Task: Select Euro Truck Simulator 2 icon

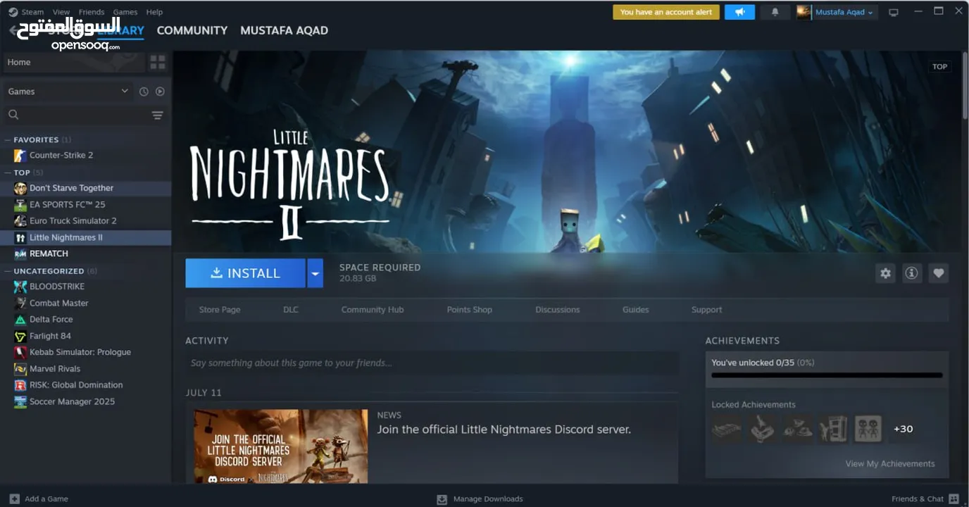Action: coord(20,220)
